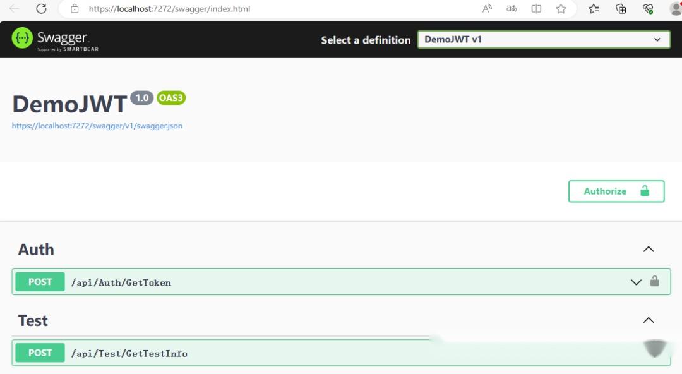Click the Authorize button
The height and width of the screenshot is (374, 682).
pos(616,191)
